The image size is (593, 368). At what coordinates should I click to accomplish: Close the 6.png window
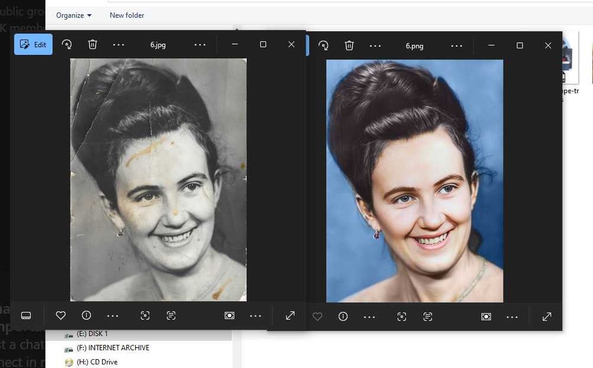coord(548,46)
